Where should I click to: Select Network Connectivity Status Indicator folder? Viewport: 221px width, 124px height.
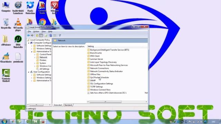tap(105, 71)
